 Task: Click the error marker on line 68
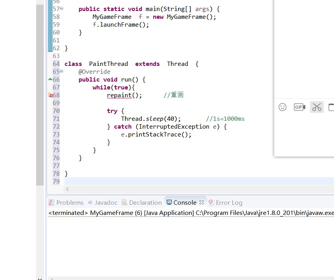click(x=50, y=95)
